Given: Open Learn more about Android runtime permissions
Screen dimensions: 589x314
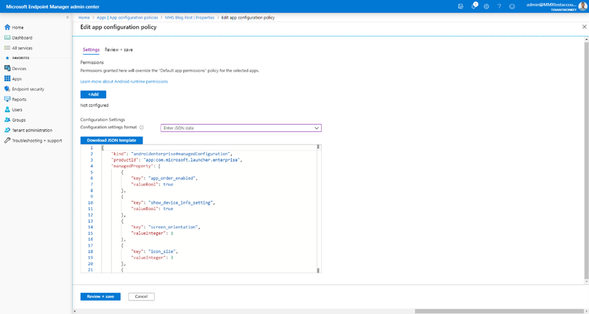Looking at the screenshot, I should [124, 81].
